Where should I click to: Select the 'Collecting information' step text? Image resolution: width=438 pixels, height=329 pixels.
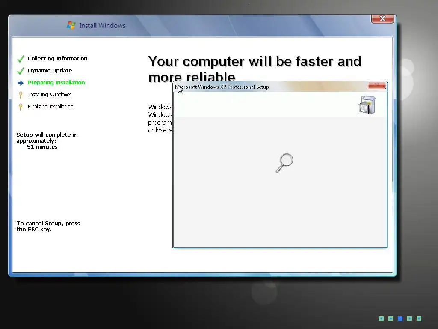(x=58, y=58)
